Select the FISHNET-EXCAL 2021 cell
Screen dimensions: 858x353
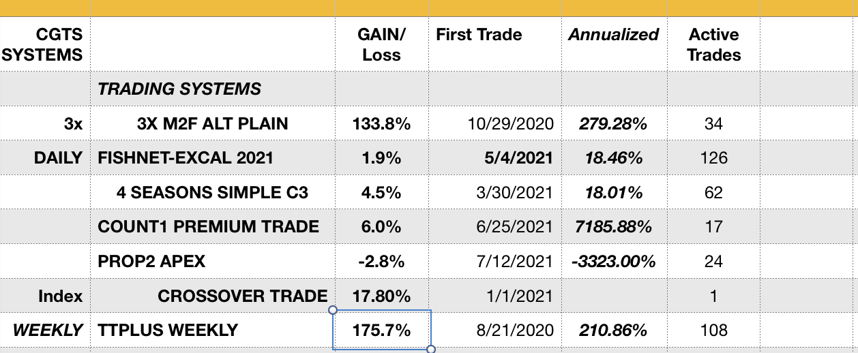click(x=186, y=158)
